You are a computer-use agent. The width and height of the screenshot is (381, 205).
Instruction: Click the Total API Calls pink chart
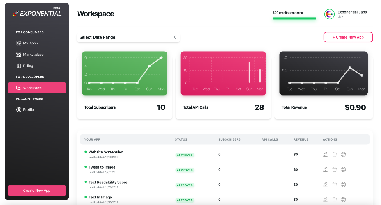coord(223,73)
